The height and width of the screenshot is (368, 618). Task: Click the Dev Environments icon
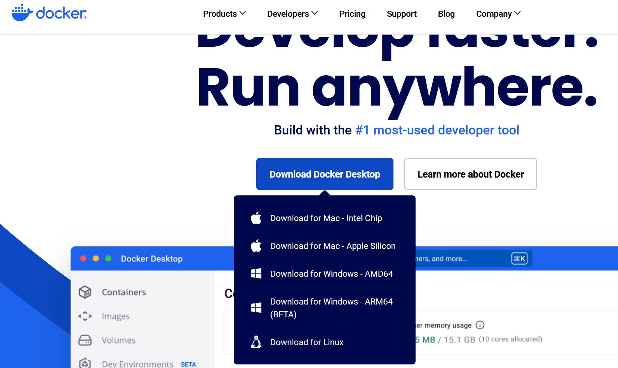tap(85, 363)
